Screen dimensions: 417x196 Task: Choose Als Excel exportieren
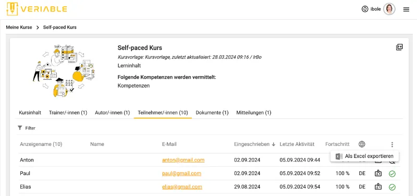point(364,156)
